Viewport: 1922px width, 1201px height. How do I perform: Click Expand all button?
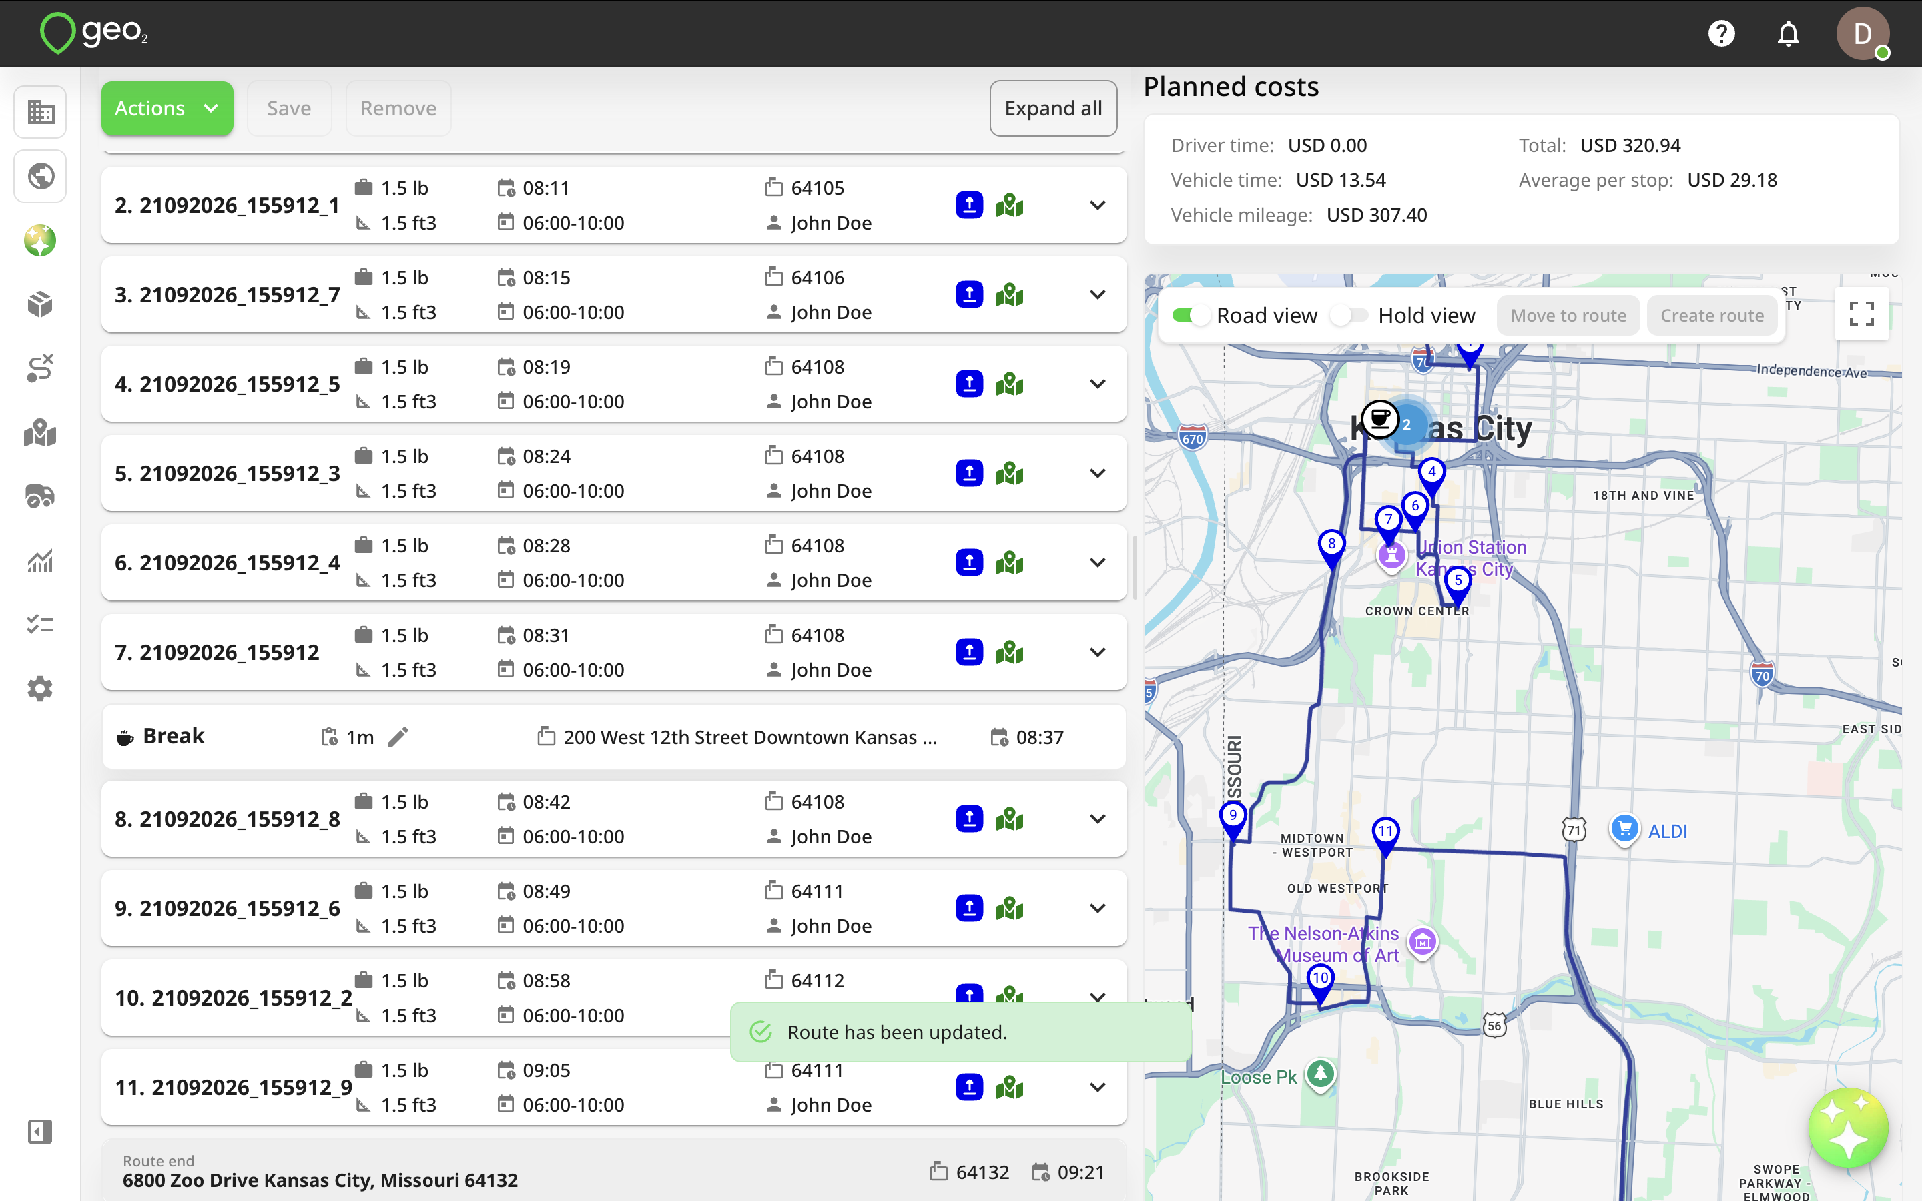(1053, 108)
